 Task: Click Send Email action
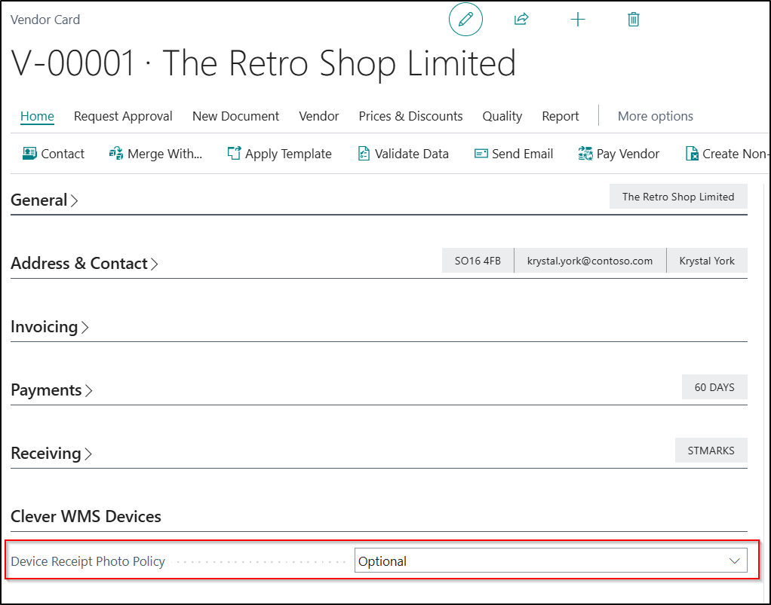tap(514, 154)
